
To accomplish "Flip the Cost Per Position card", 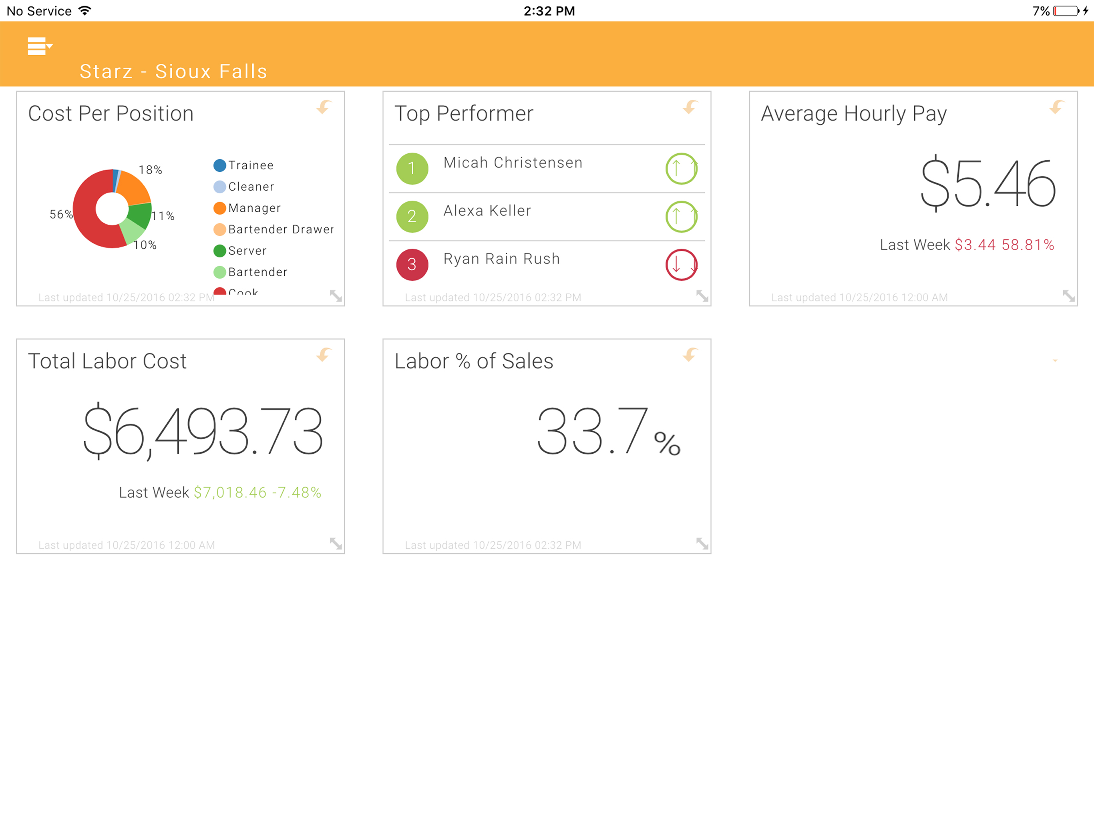I will pyautogui.click(x=324, y=107).
